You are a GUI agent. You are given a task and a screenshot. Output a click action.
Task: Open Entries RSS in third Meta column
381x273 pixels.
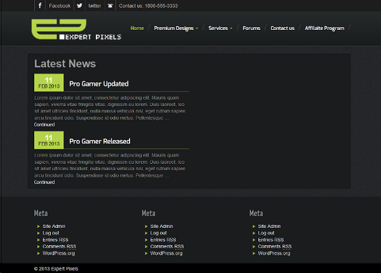[x=271, y=240]
